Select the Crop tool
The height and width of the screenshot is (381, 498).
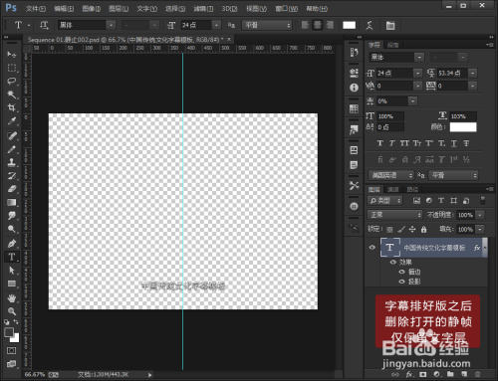click(12, 107)
